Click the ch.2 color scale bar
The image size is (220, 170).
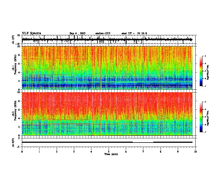click(201, 117)
